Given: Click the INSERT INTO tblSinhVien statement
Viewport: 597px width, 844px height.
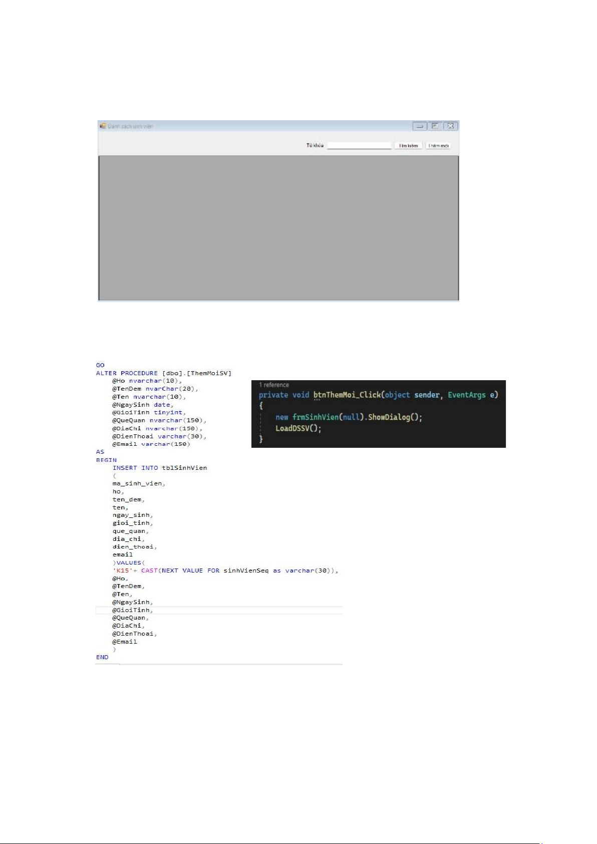Looking at the screenshot, I should click(159, 468).
